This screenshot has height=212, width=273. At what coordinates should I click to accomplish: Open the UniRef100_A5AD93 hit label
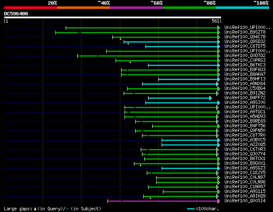pyautogui.click(x=245, y=116)
